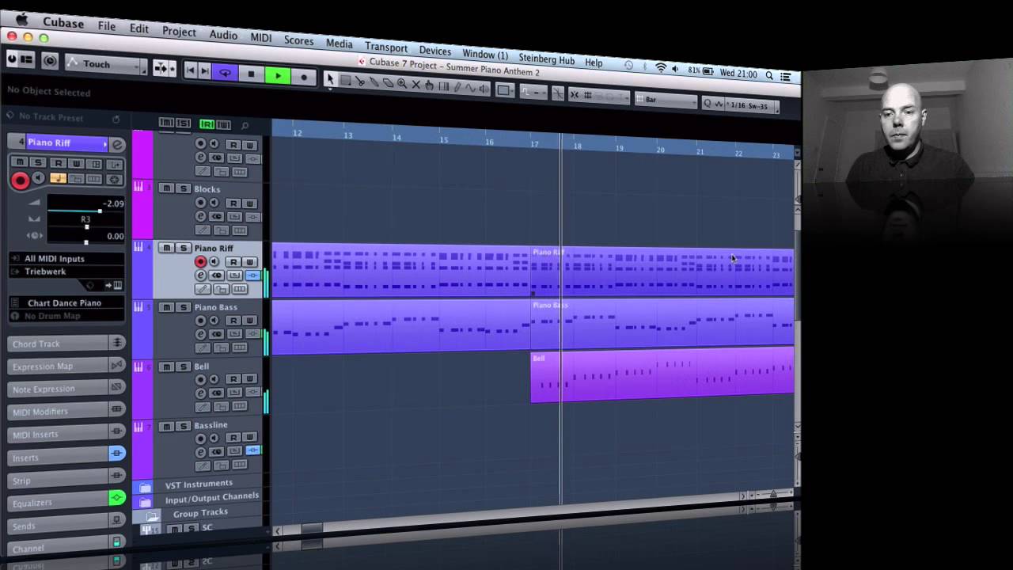Select the Mute X tool
Viewport: 1013px width, 570px height.
(x=415, y=84)
